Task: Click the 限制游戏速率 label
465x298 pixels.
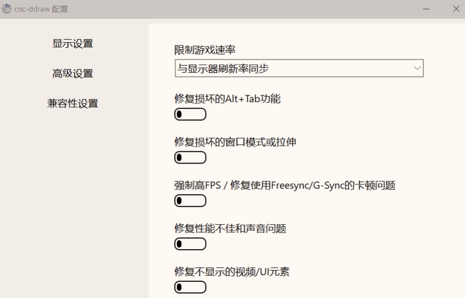Action: tap(205, 50)
